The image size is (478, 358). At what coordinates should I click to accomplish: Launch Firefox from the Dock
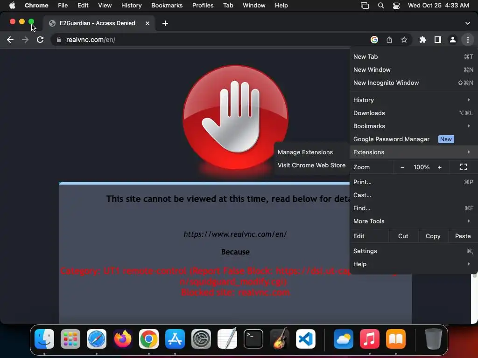123,339
